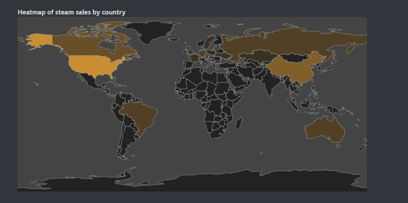Select the United Kingdom on the map

(190, 51)
